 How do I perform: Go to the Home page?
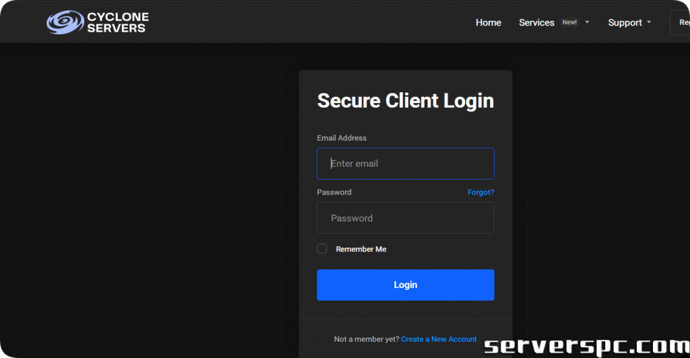point(488,22)
